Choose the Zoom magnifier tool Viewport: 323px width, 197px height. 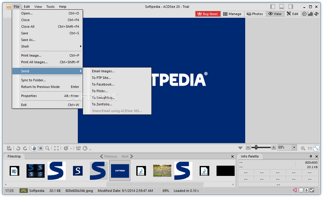47,148
